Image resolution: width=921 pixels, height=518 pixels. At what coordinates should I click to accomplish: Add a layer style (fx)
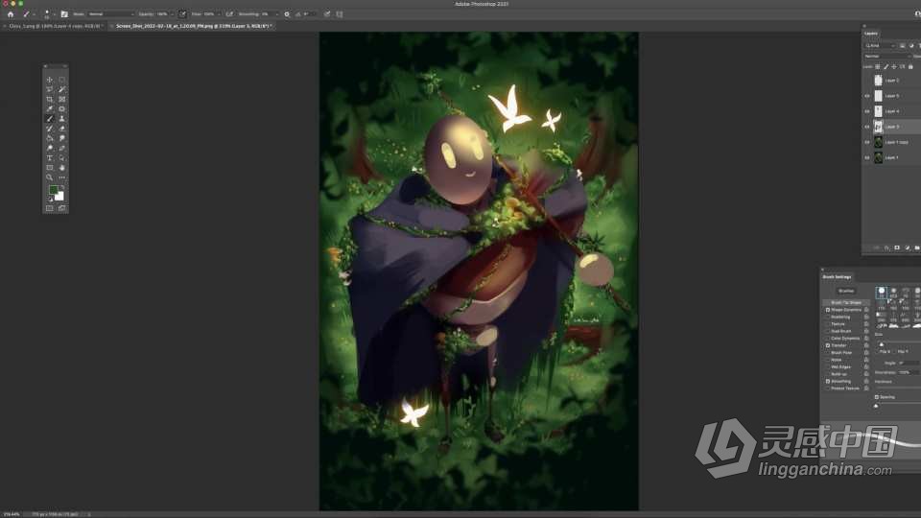[886, 247]
